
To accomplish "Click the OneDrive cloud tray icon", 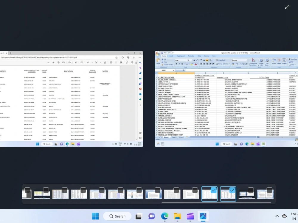I will 284,216.
